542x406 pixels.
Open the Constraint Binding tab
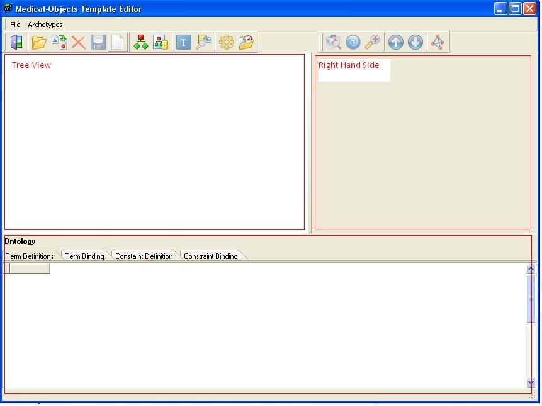210,256
